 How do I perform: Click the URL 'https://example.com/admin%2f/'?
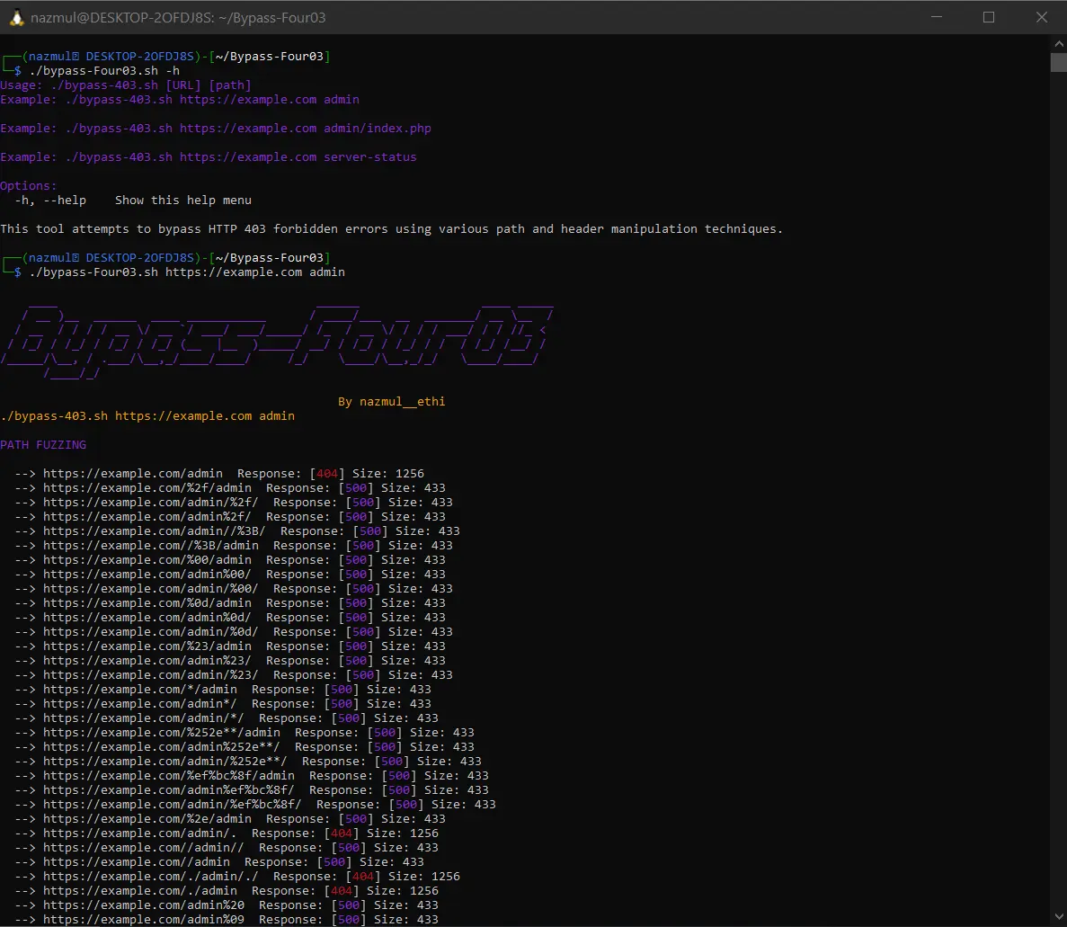coord(147,517)
